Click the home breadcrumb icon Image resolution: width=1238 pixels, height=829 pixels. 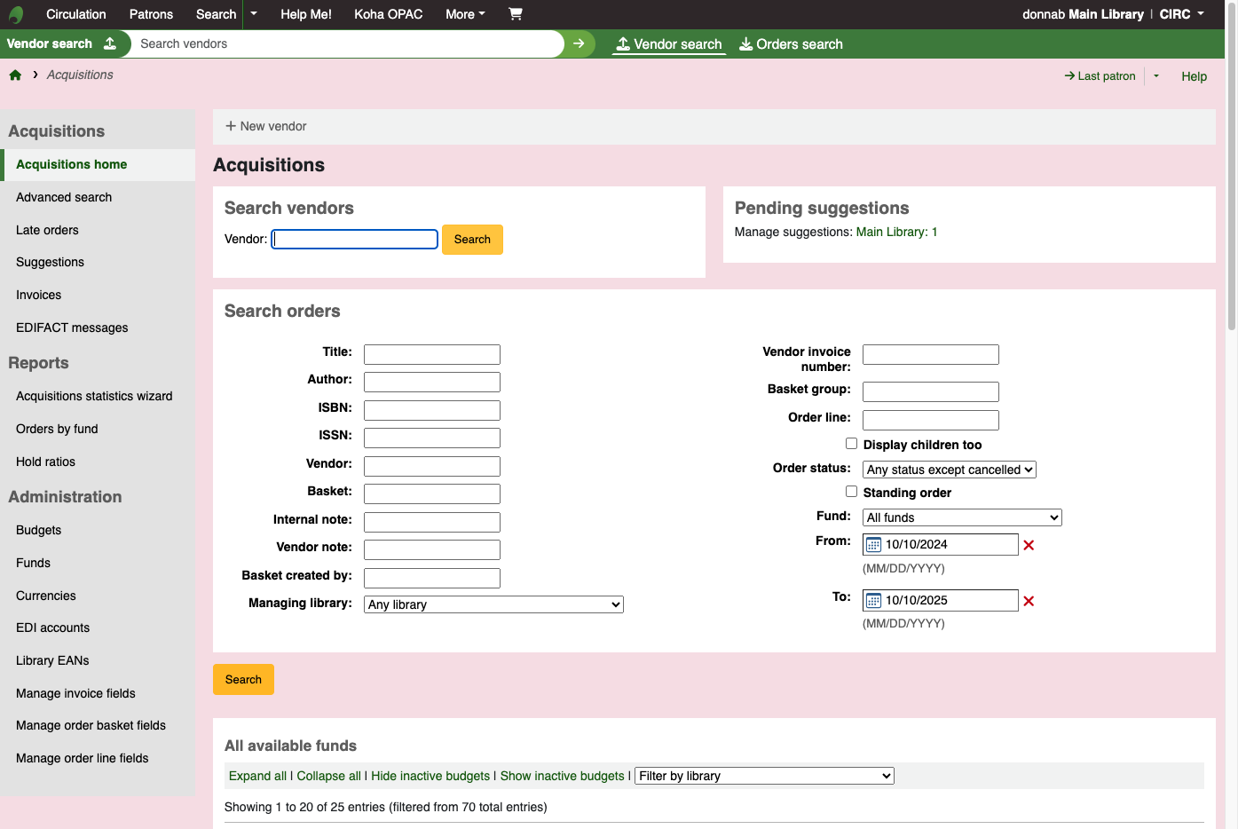click(x=15, y=75)
